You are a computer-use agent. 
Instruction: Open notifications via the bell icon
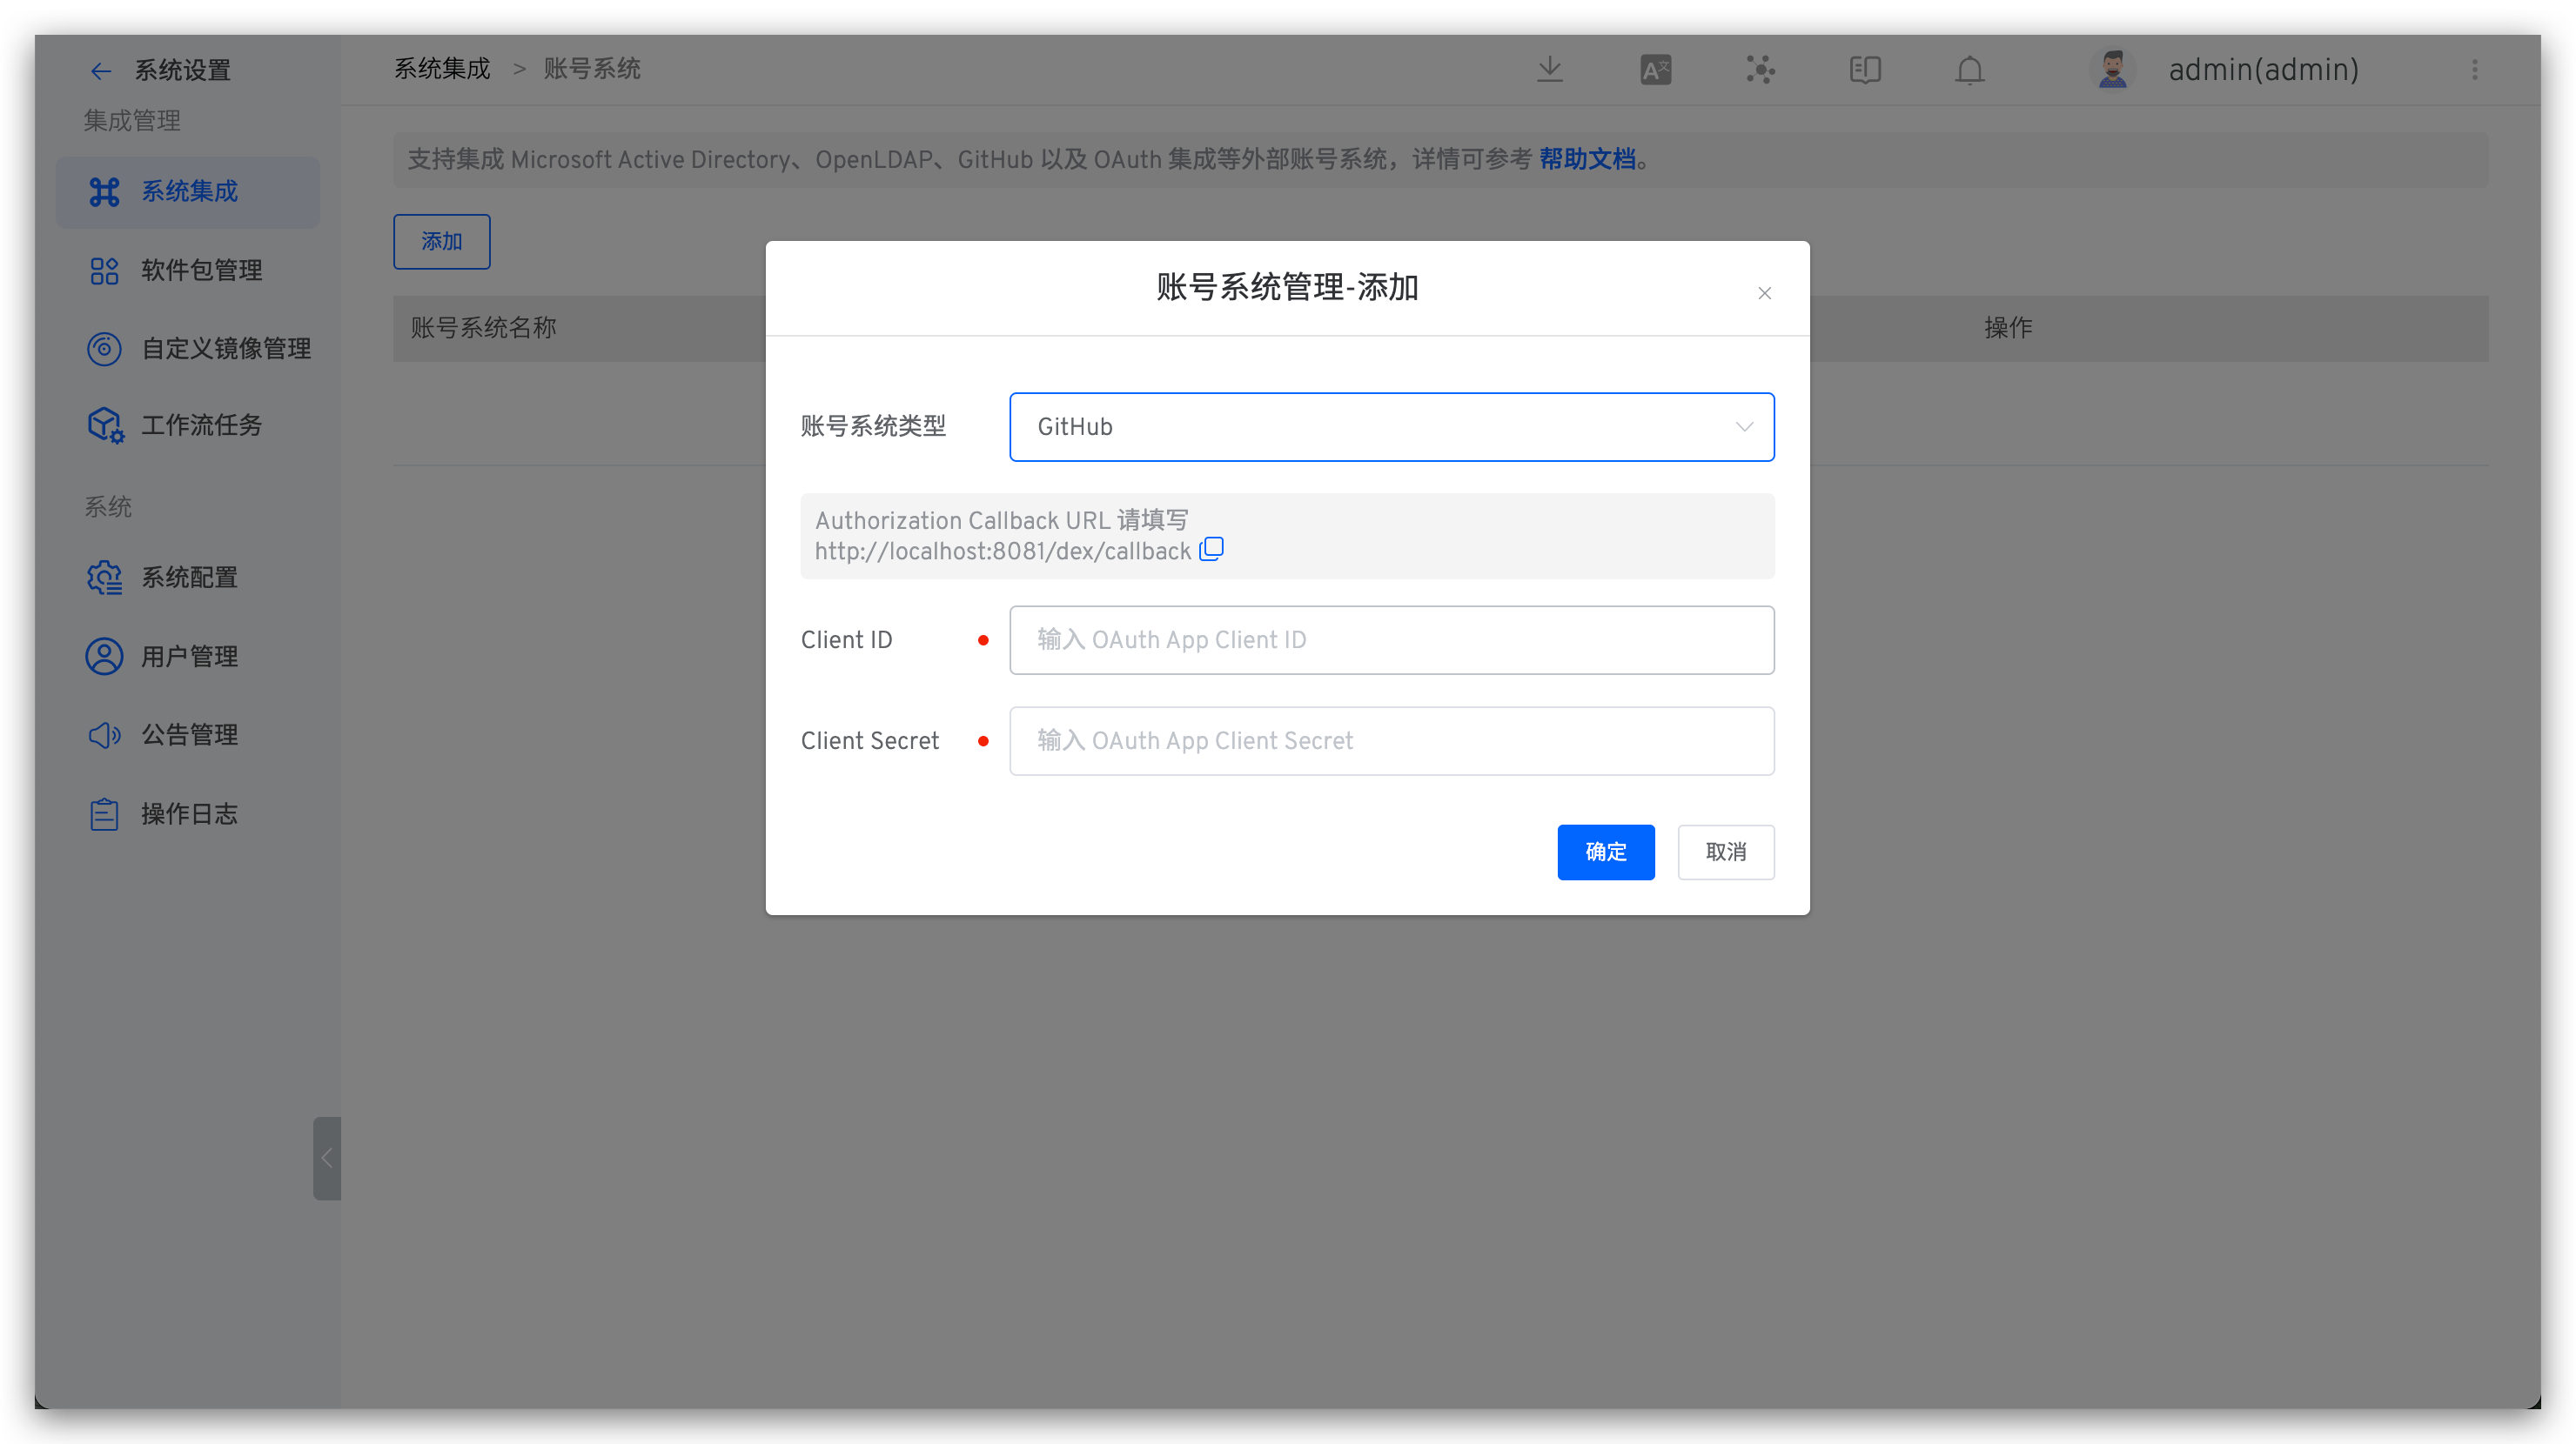1968,70
